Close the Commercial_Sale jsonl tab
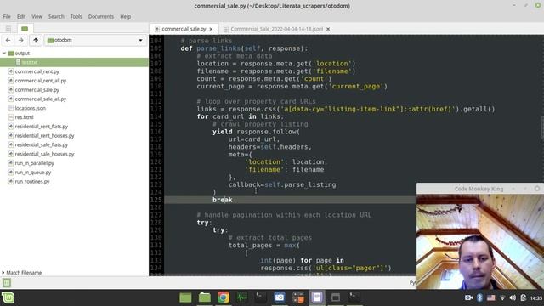Viewport: 544px width, 306px height. click(x=328, y=29)
